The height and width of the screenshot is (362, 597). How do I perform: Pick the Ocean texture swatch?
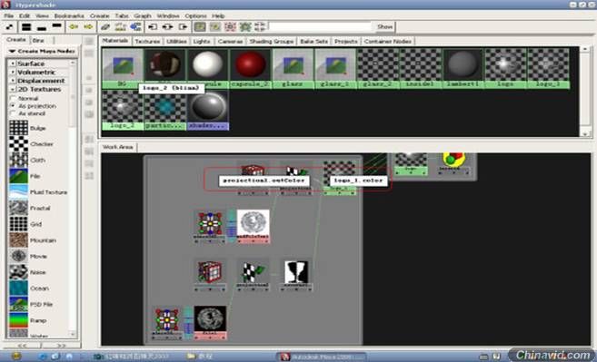pyautogui.click(x=18, y=289)
